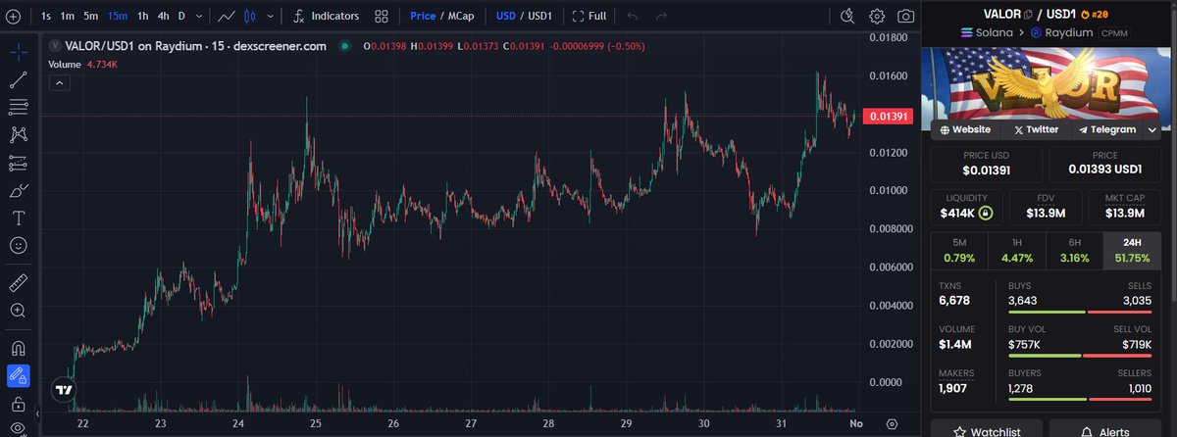The image size is (1177, 437).
Task: Select the trend line drawing tool
Action: (x=18, y=79)
